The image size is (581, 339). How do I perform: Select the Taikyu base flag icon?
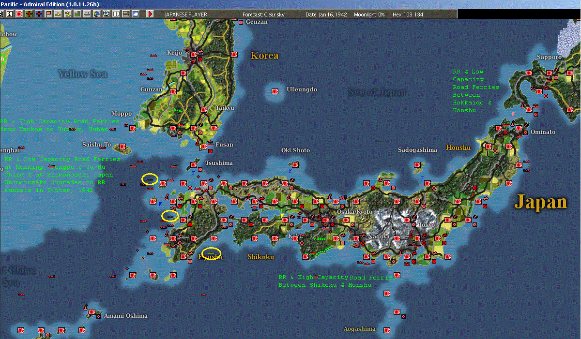[204, 110]
